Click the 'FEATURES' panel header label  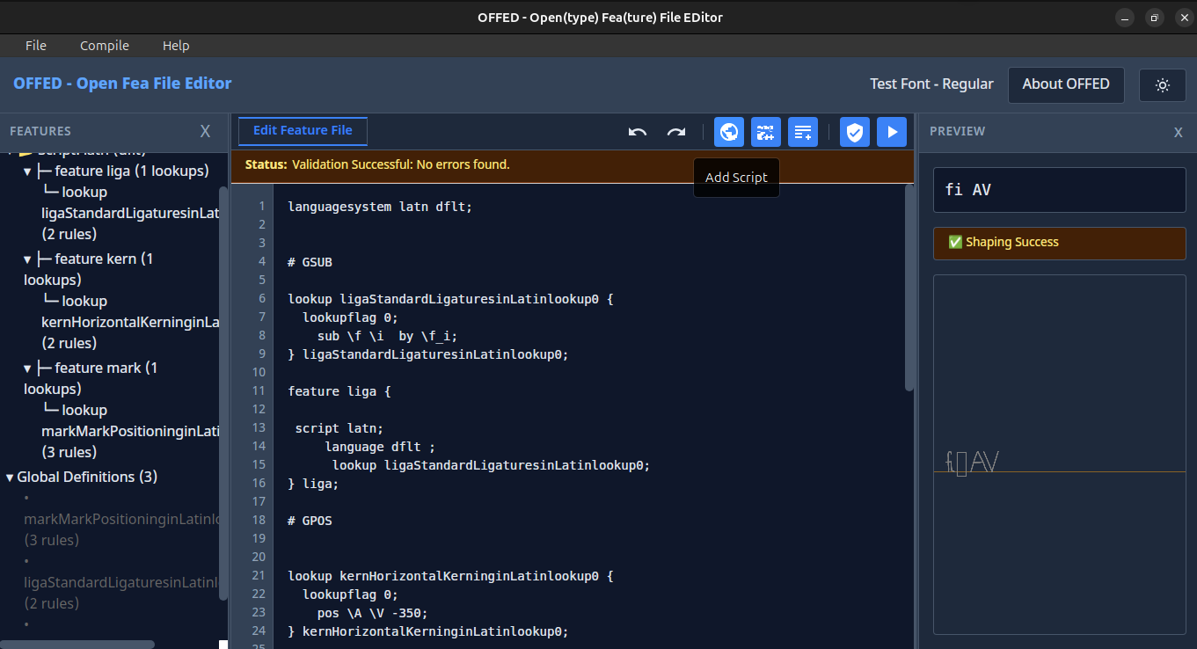(40, 131)
